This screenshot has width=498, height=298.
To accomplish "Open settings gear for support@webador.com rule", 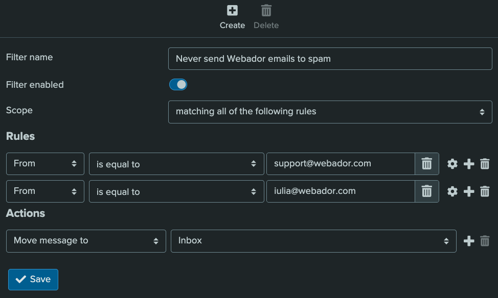I will (x=452, y=164).
